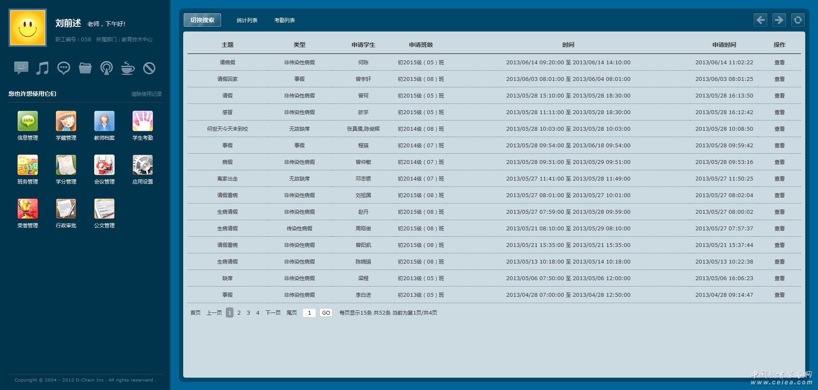Launch 学生考勤 attendance app icon
Viewport: 818px width, 390px height.
143,121
